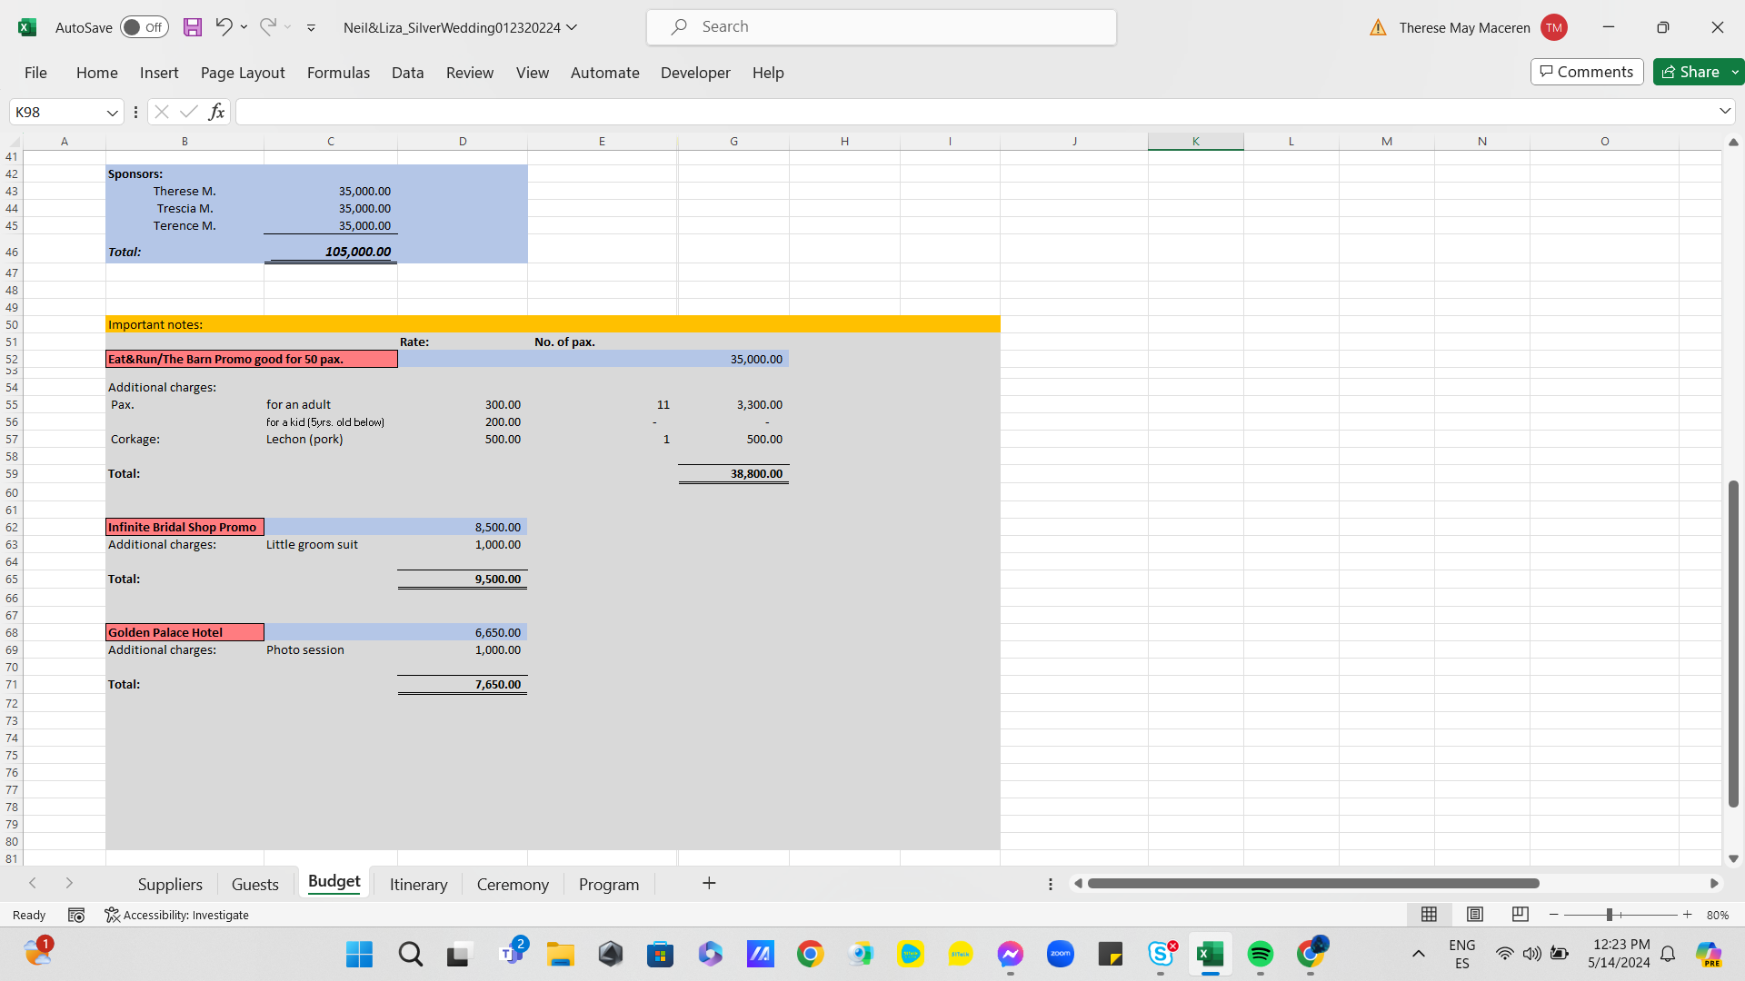The height and width of the screenshot is (981, 1745).
Task: Expand the formula bar chevron
Action: [1724, 111]
